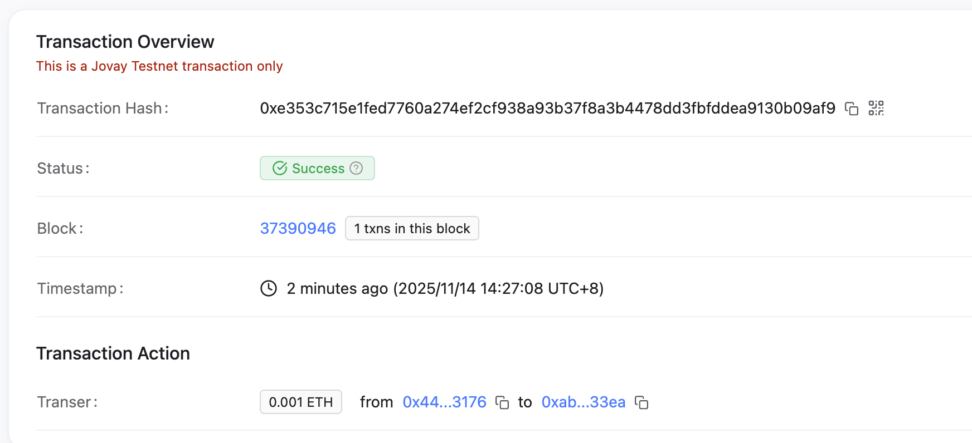Click the question mark beside Success status

pyautogui.click(x=356, y=168)
